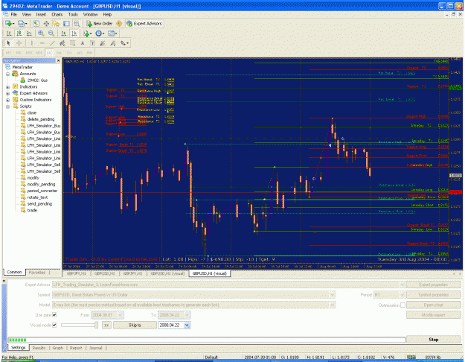Toggle the Terminal window toolbar icon
Viewport: 465px width, 362px height.
click(66, 23)
